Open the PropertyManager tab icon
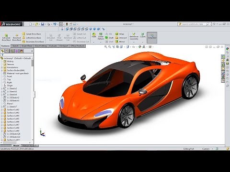This screenshot has width=230, height=172. click(x=7, y=51)
